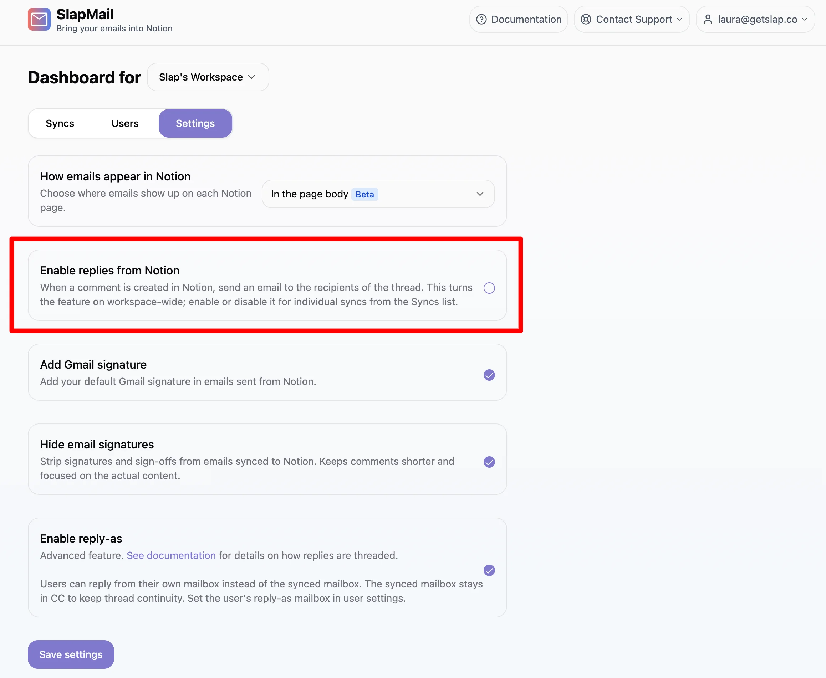826x678 pixels.
Task: Open the See documentation link
Action: (171, 555)
